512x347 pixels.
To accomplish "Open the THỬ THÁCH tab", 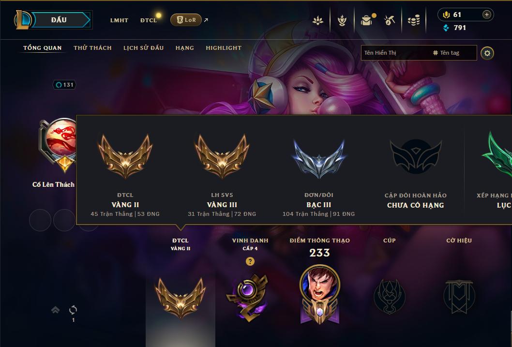I will 93,48.
